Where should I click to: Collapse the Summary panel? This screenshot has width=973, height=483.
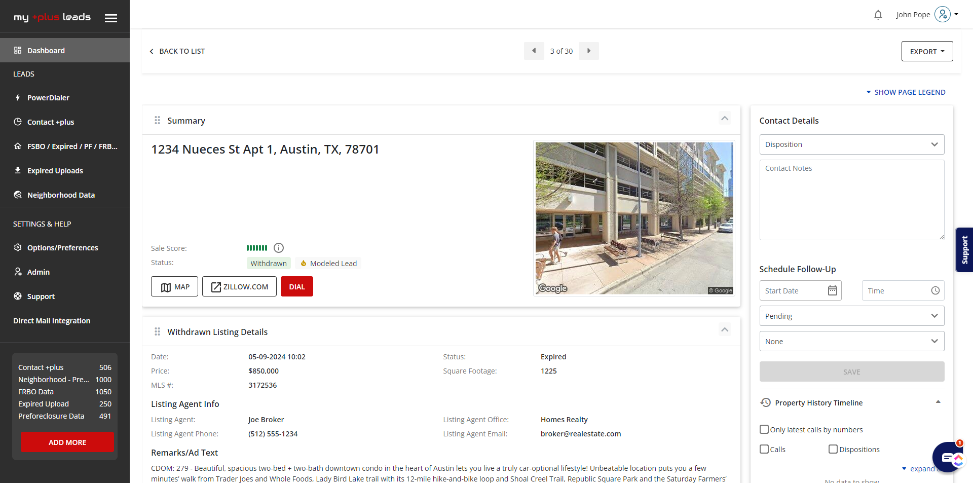click(725, 119)
